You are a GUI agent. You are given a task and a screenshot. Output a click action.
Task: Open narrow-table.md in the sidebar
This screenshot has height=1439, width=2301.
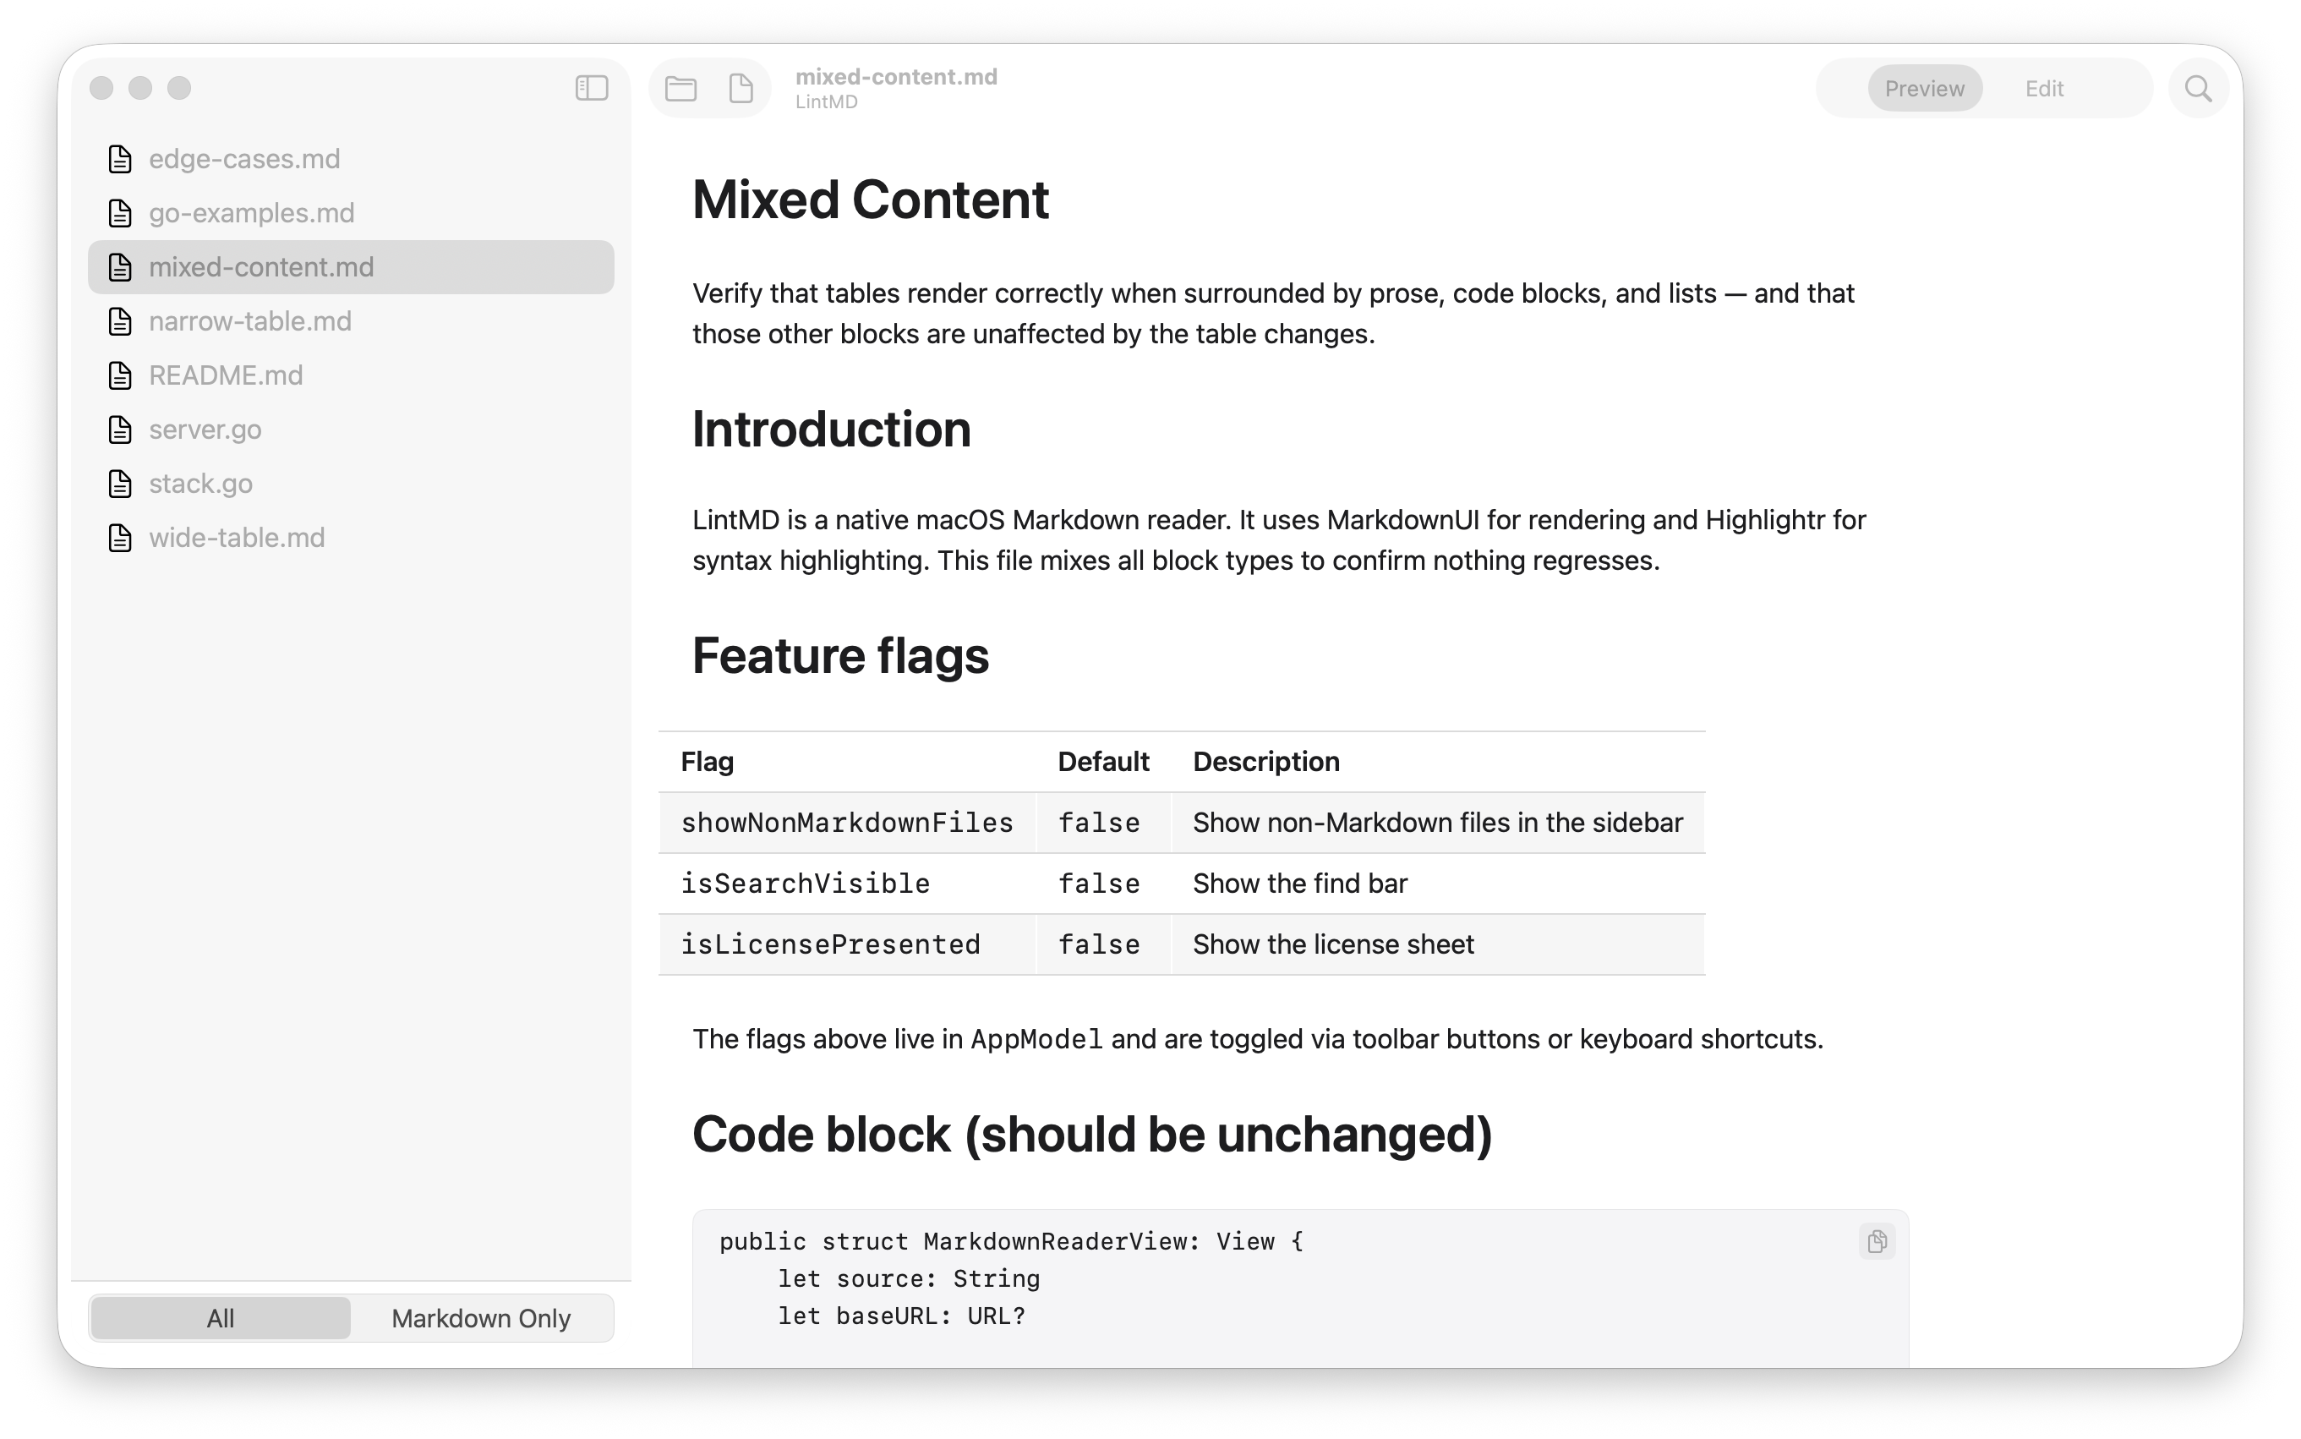pos(350,321)
